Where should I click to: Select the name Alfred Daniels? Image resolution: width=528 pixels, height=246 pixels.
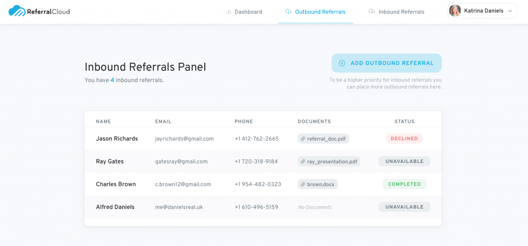[x=115, y=207]
